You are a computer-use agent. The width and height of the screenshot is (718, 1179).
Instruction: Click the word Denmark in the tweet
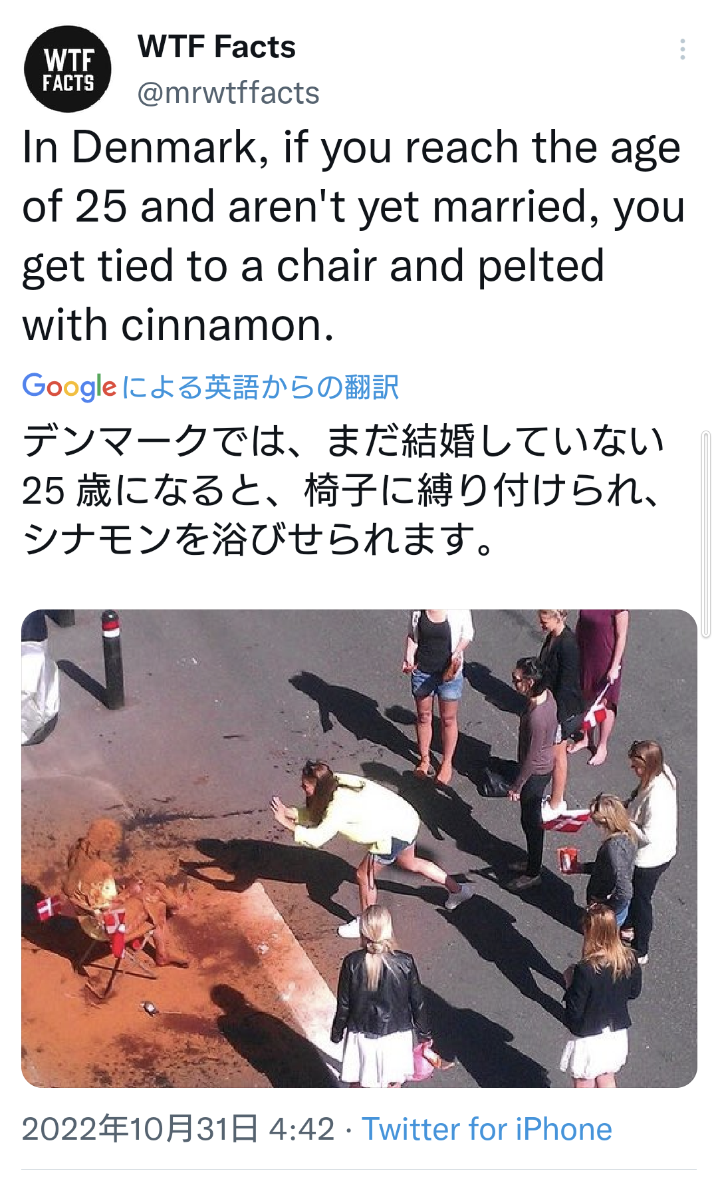click(164, 148)
